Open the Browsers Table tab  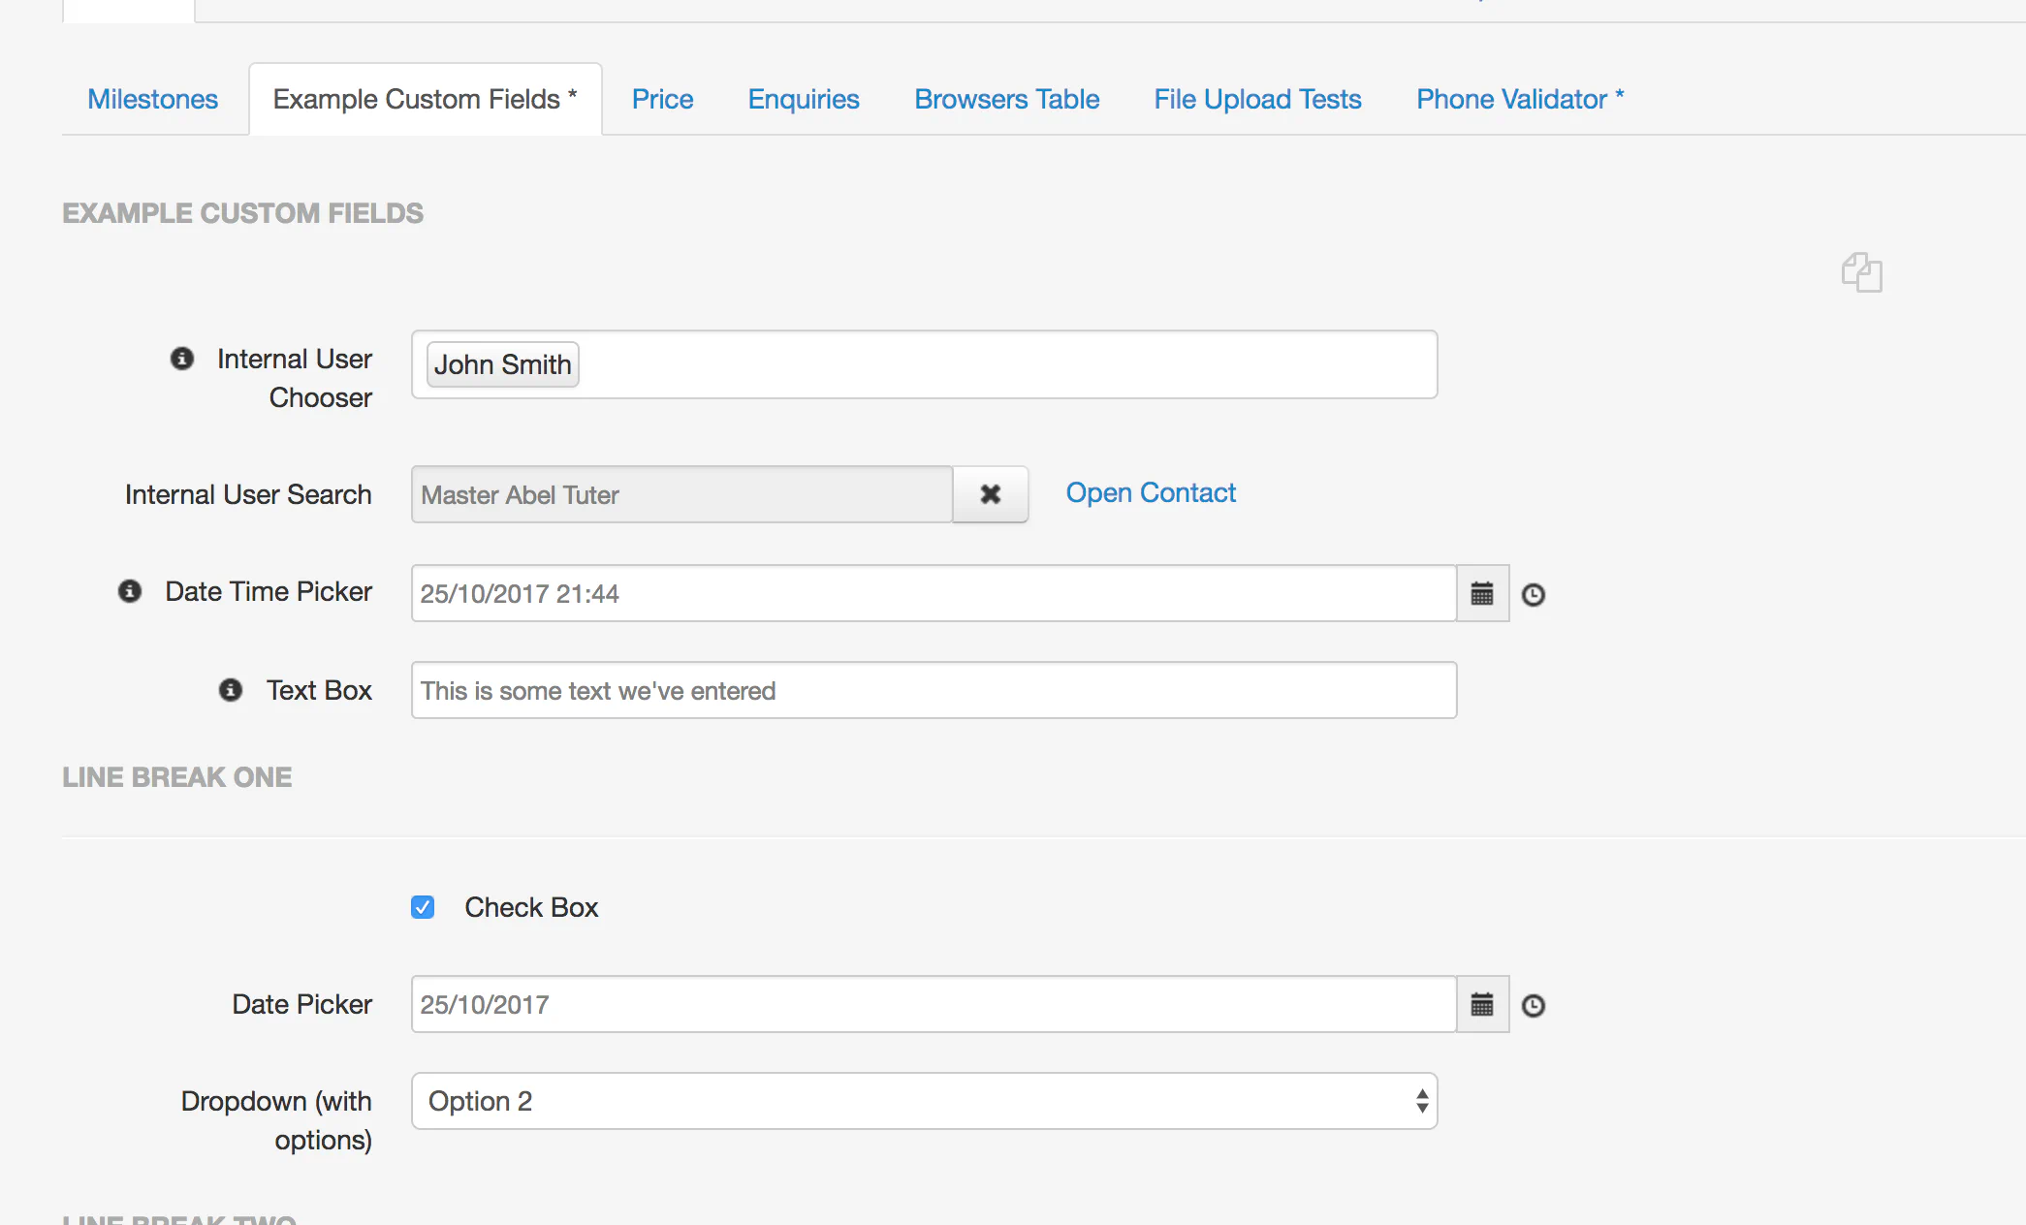tap(1006, 98)
